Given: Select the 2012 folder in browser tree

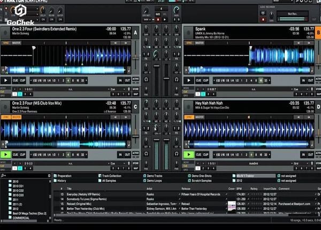Looking at the screenshot, I should point(13,209).
